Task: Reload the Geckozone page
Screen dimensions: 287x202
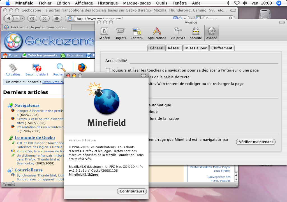Action: (32, 18)
